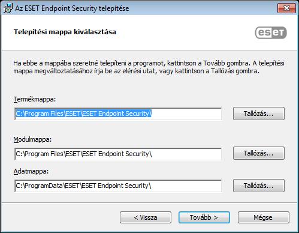Go back with the Vissza button
299x233 pixels.
146,217
